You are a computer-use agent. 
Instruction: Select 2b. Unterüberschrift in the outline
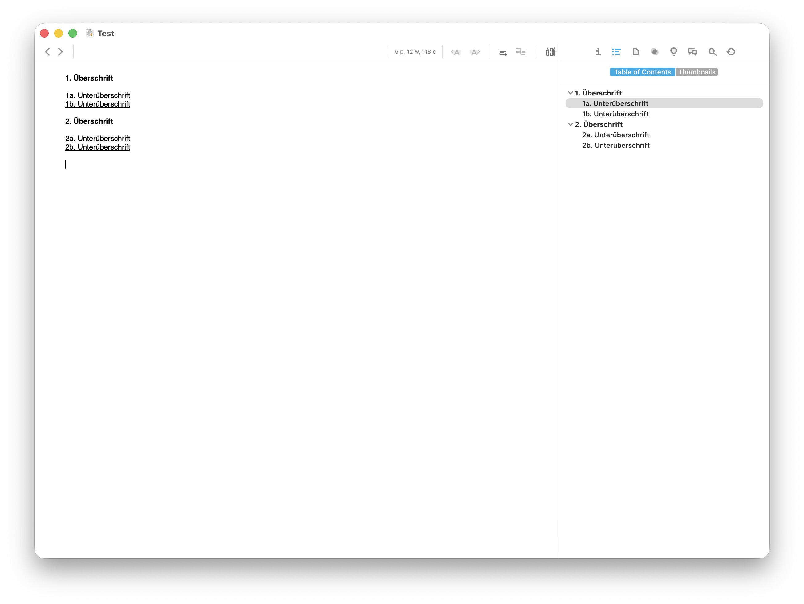pos(616,145)
